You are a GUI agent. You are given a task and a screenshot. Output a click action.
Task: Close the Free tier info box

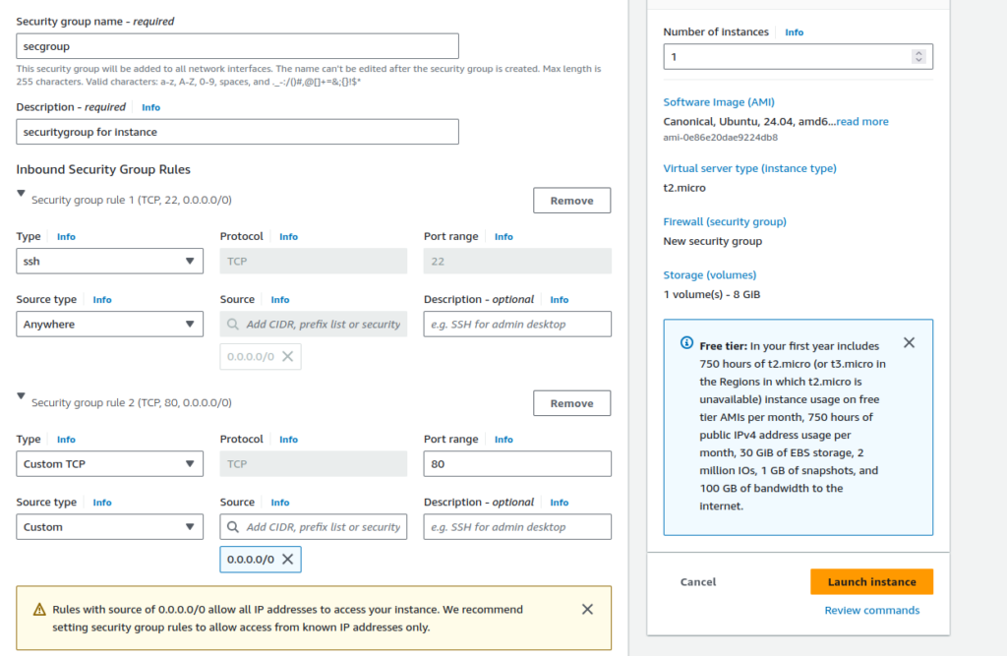click(x=909, y=343)
